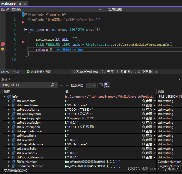The width and height of the screenshot is (182, 174).
Task: Open the Win32Utils project scope dropdown
Action: click(x=100, y=9)
